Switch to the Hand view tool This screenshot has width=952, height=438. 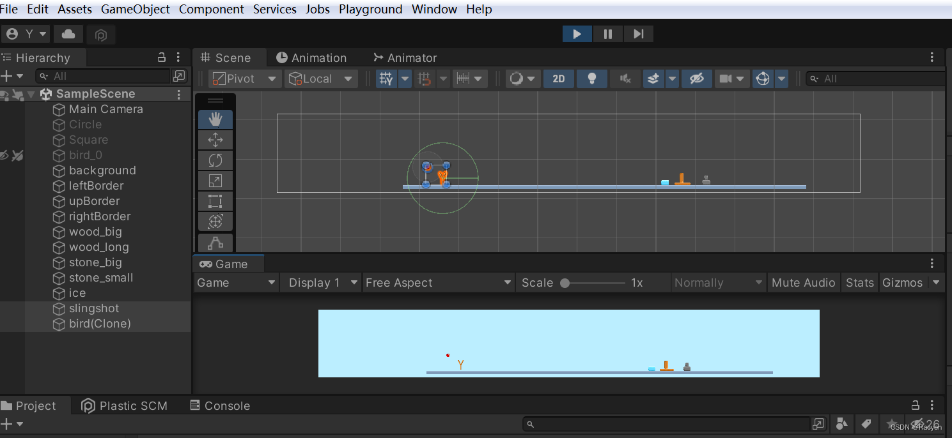(215, 119)
